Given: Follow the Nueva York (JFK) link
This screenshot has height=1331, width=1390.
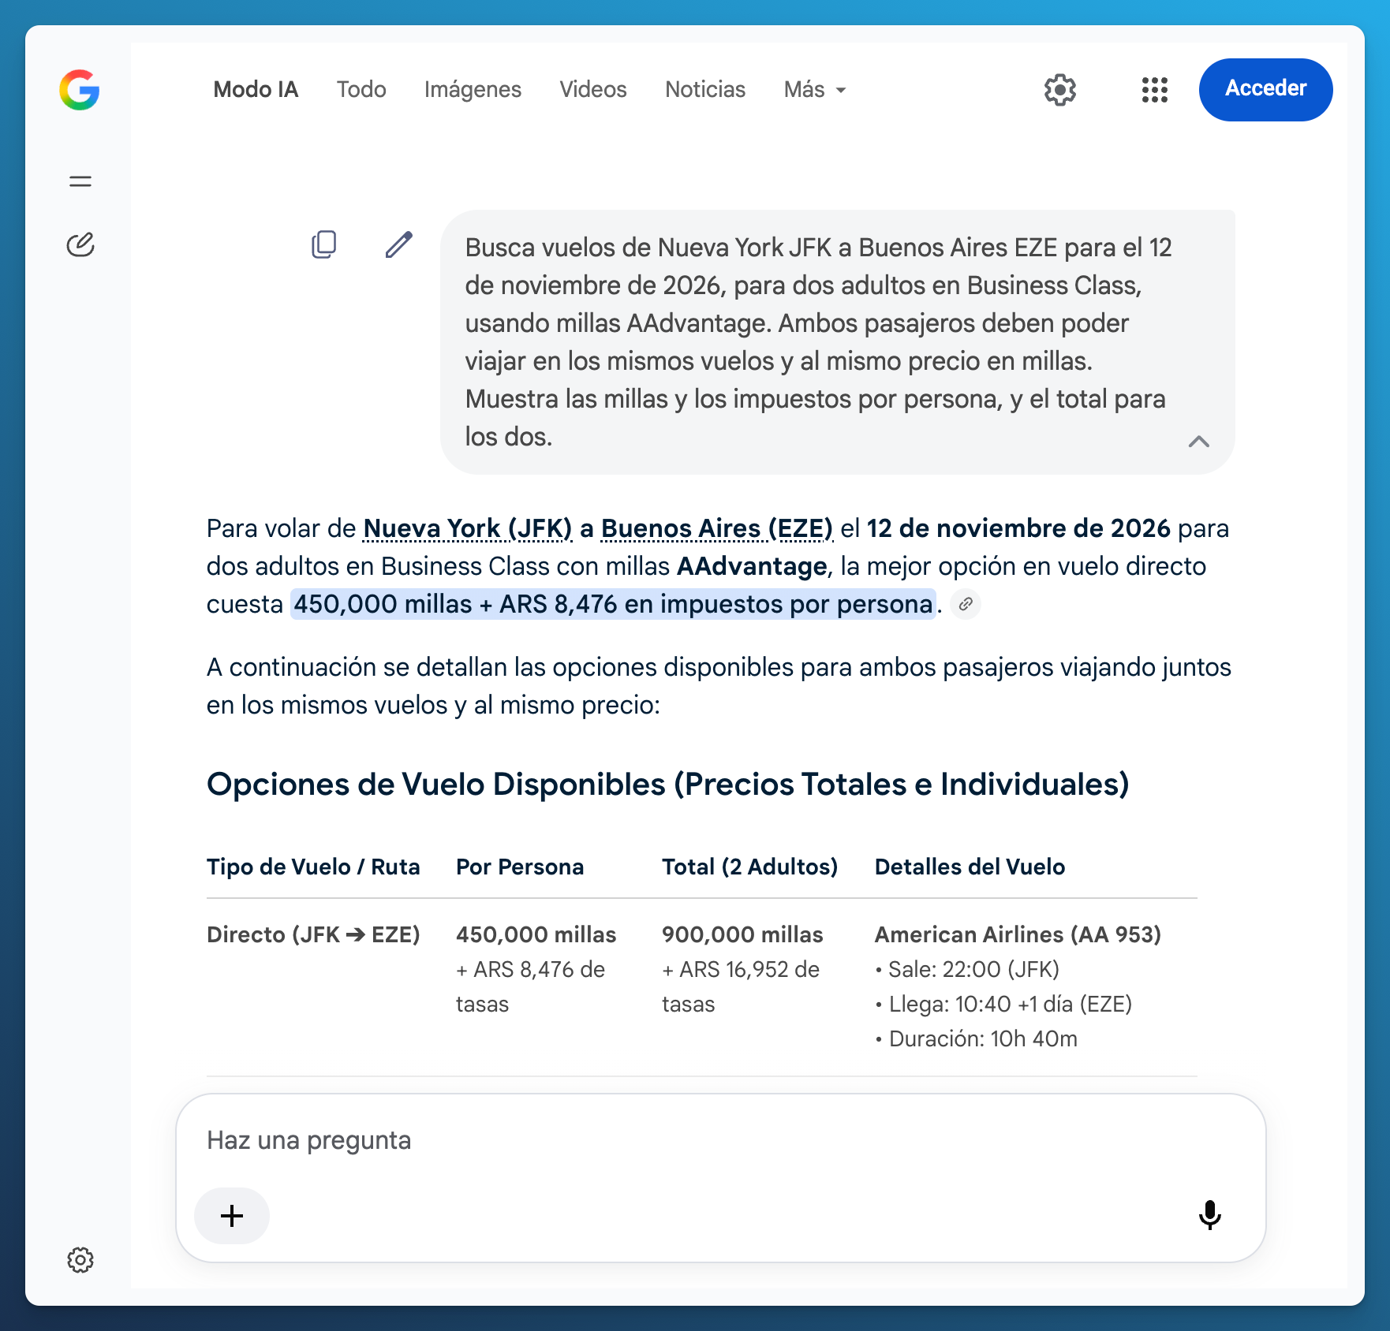Looking at the screenshot, I should pos(468,528).
